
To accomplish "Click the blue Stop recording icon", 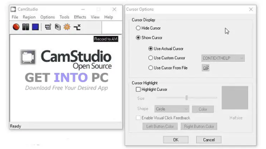I will tap(35, 27).
